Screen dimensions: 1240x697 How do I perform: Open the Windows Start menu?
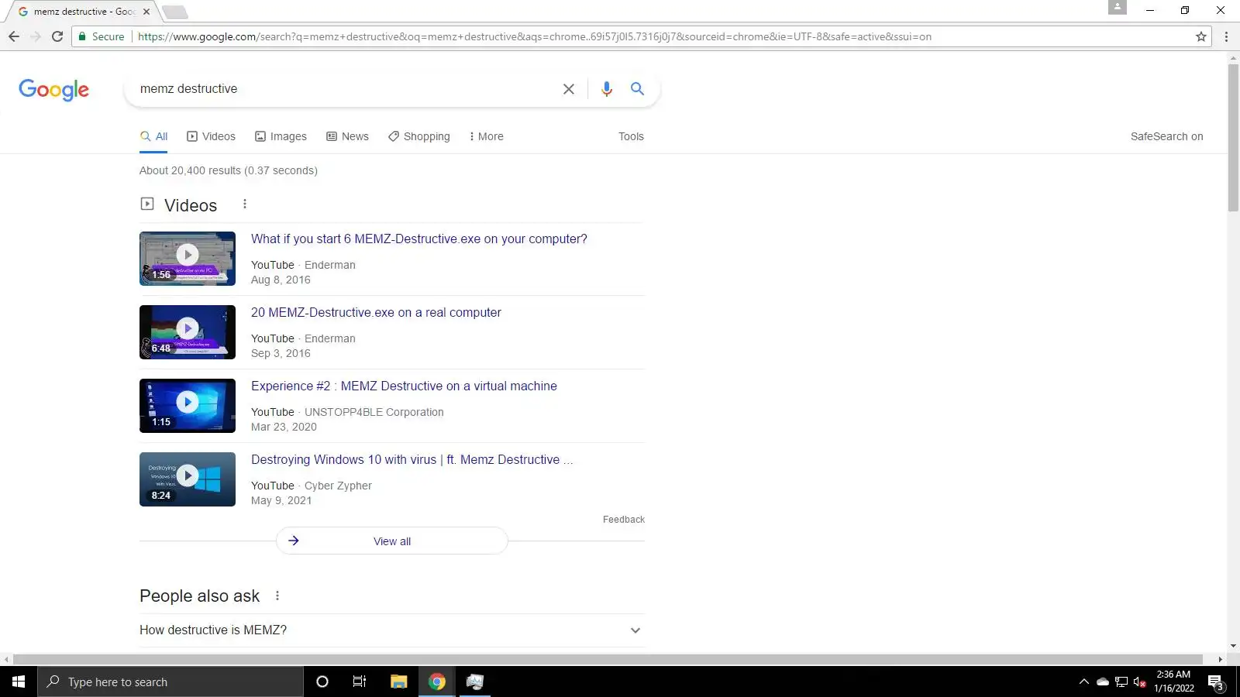coord(19,682)
